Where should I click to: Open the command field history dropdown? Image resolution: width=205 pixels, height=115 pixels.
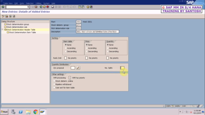tap(28, 7)
